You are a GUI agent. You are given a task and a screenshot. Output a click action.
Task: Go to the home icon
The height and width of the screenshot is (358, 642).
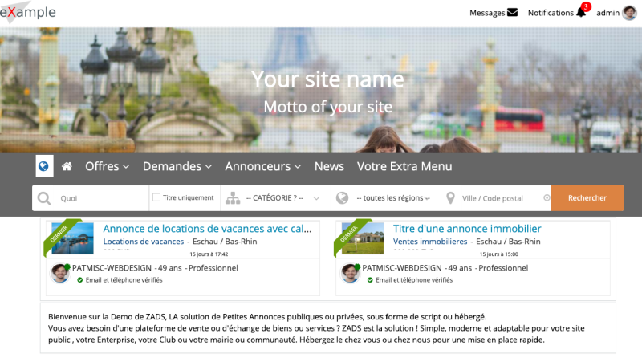(67, 166)
